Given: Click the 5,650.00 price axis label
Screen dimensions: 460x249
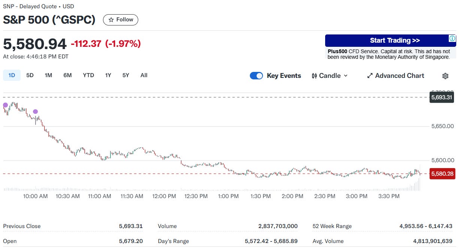Looking at the screenshot, I should [x=442, y=126].
